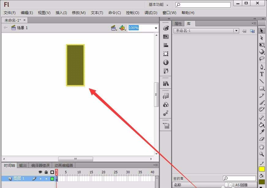Select the Bone tool
The width and height of the screenshot is (267, 188).
tap(261, 117)
